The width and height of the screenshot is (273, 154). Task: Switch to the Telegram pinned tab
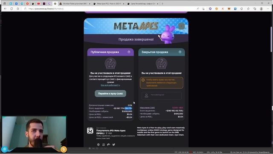point(22,3)
